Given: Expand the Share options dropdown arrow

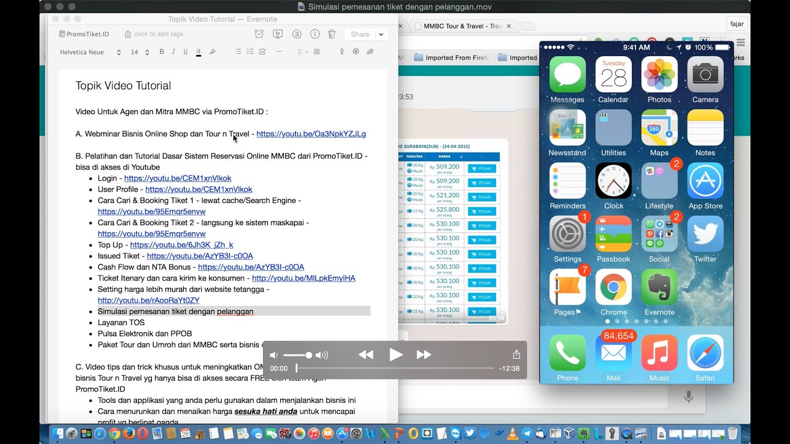Looking at the screenshot, I should click(381, 35).
